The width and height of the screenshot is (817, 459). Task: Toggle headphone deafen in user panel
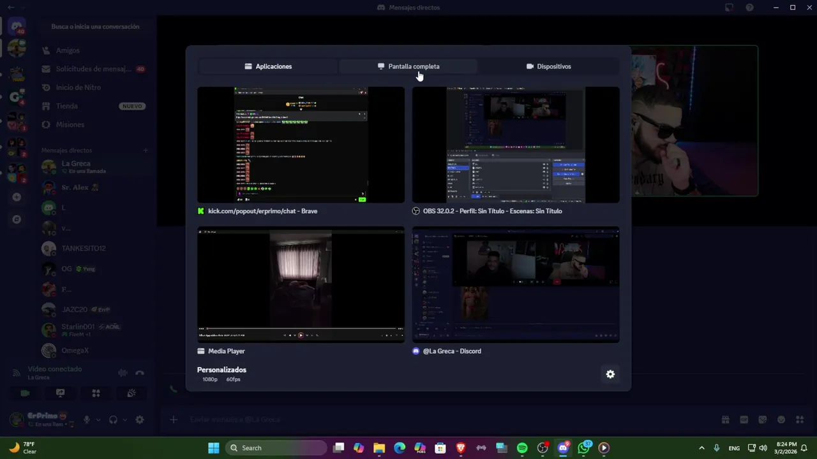point(113,419)
